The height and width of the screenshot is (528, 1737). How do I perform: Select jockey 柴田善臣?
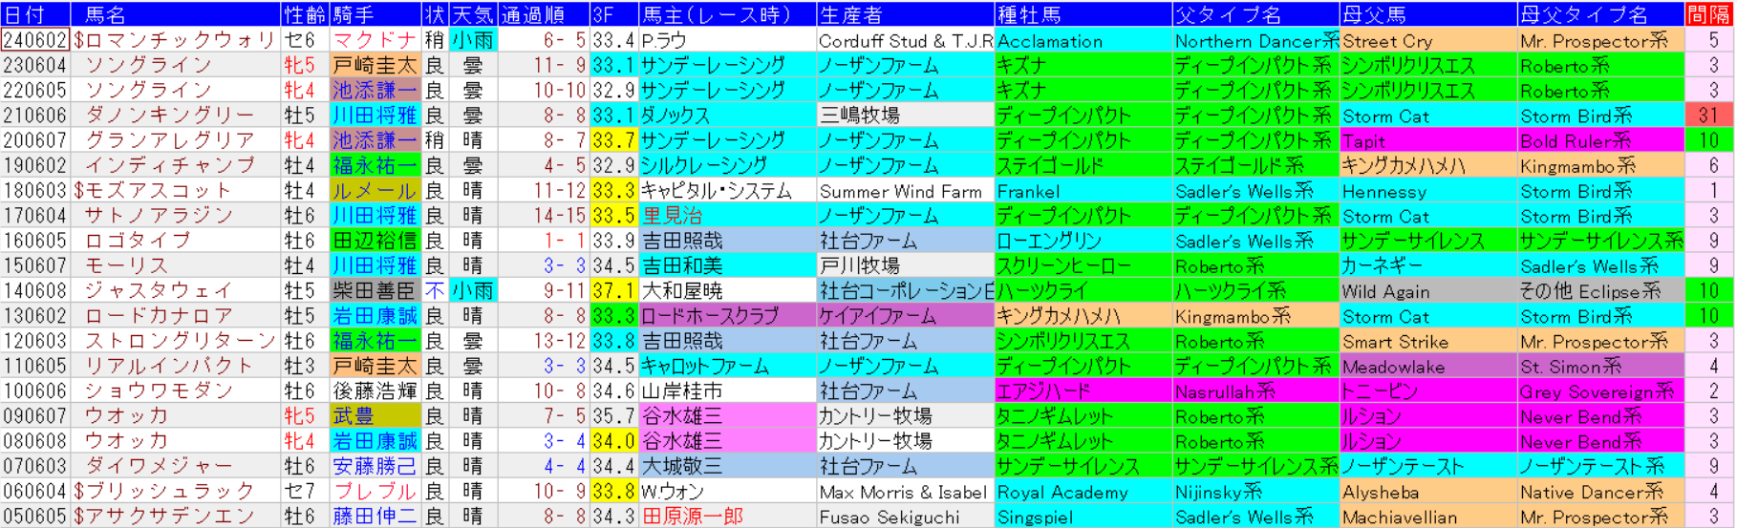[x=375, y=290]
